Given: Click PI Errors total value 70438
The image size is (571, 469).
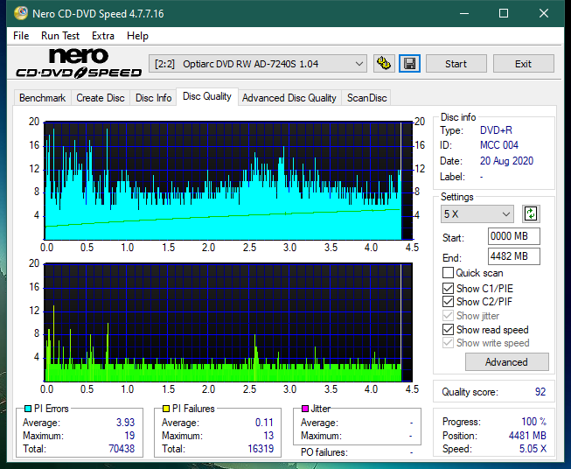Looking at the screenshot, I should click(x=122, y=449).
